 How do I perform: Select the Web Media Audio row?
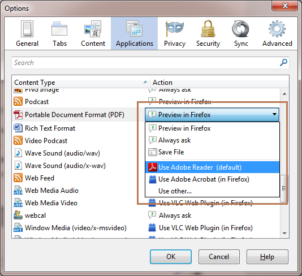79,190
